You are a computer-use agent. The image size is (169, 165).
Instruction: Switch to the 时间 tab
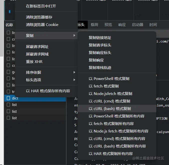(x=153, y=25)
